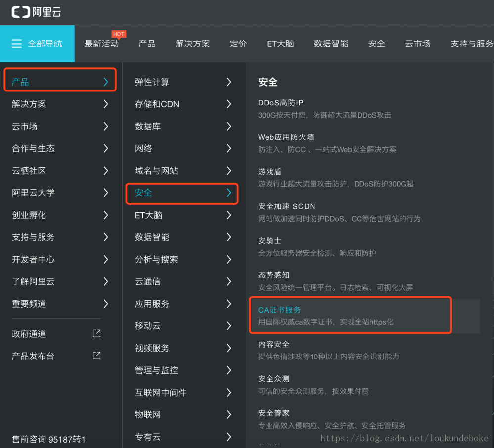This screenshot has width=494, height=448.
Task: Click the 全部导航 button
Action: coord(37,44)
